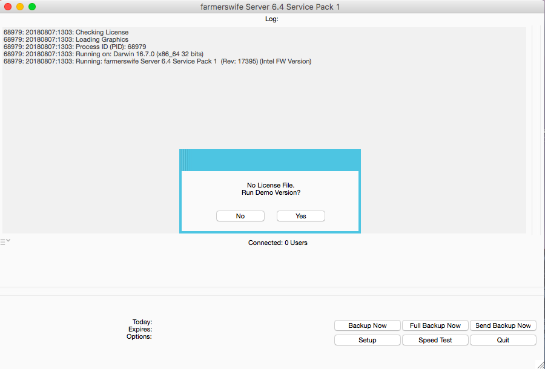Image resolution: width=545 pixels, height=369 pixels.
Task: Click the Options: label
Action: (x=139, y=337)
